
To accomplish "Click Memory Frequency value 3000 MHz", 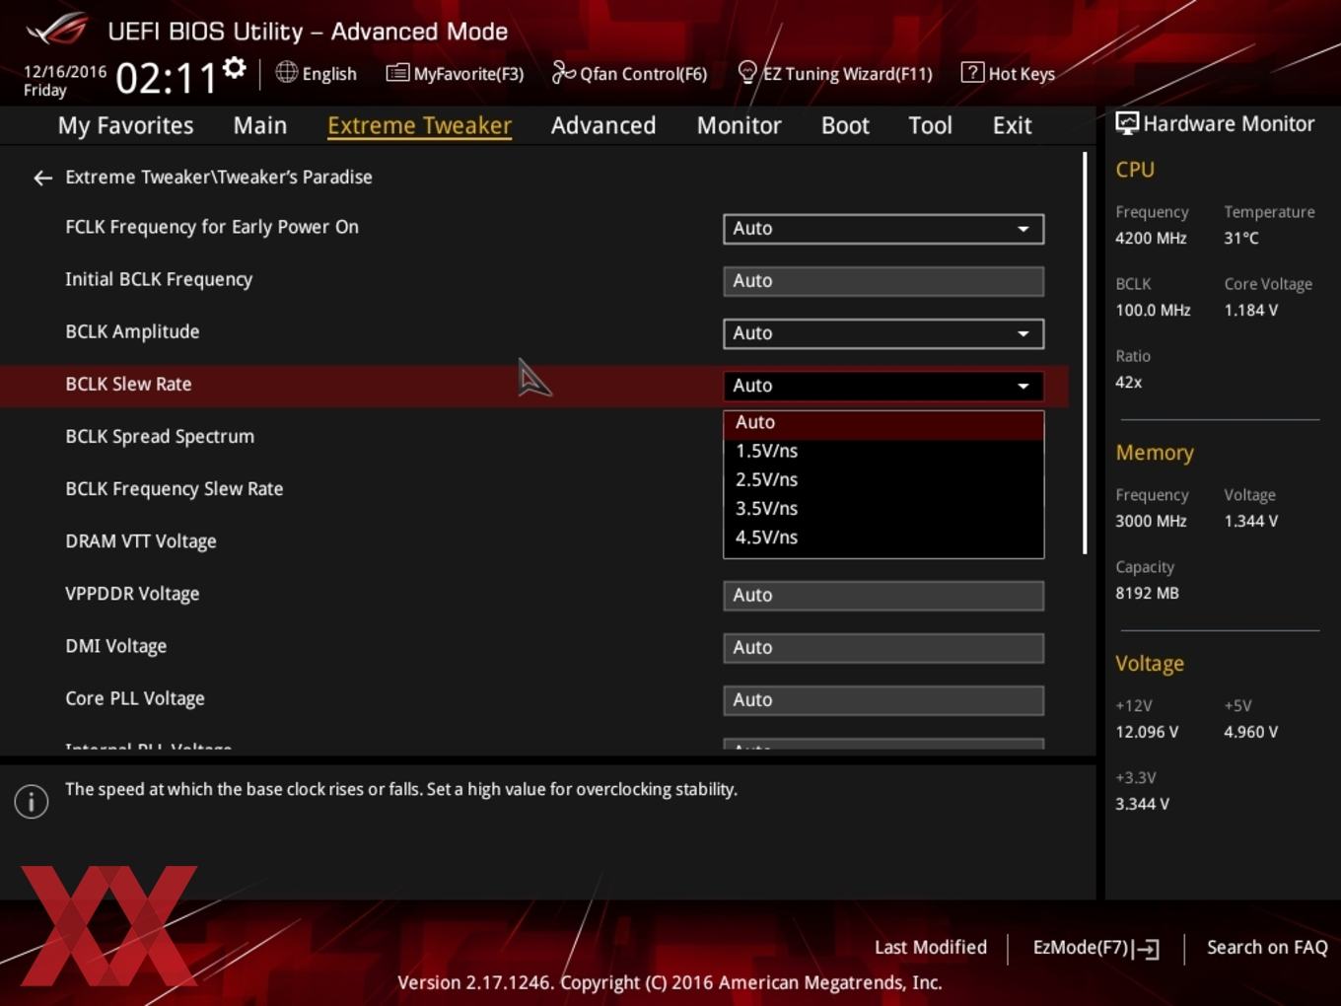I will pos(1151,522).
